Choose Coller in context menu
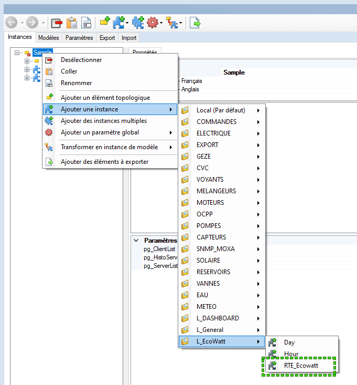 [x=110, y=71]
